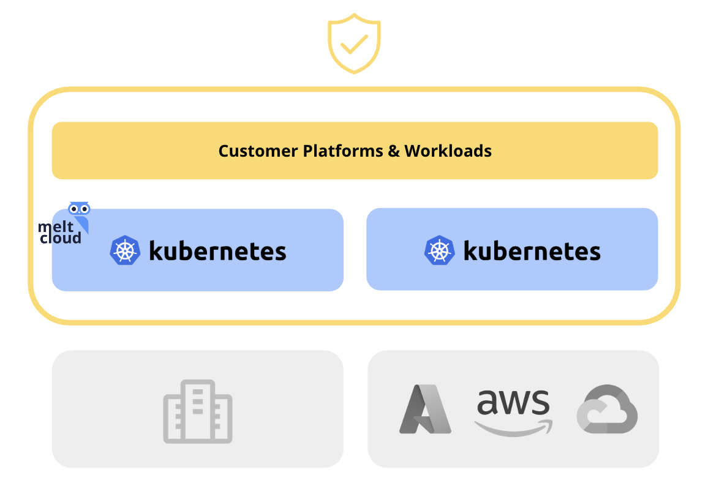708x497 pixels.
Task: Select the Kubernetes wheel logo in right box
Action: pos(439,251)
